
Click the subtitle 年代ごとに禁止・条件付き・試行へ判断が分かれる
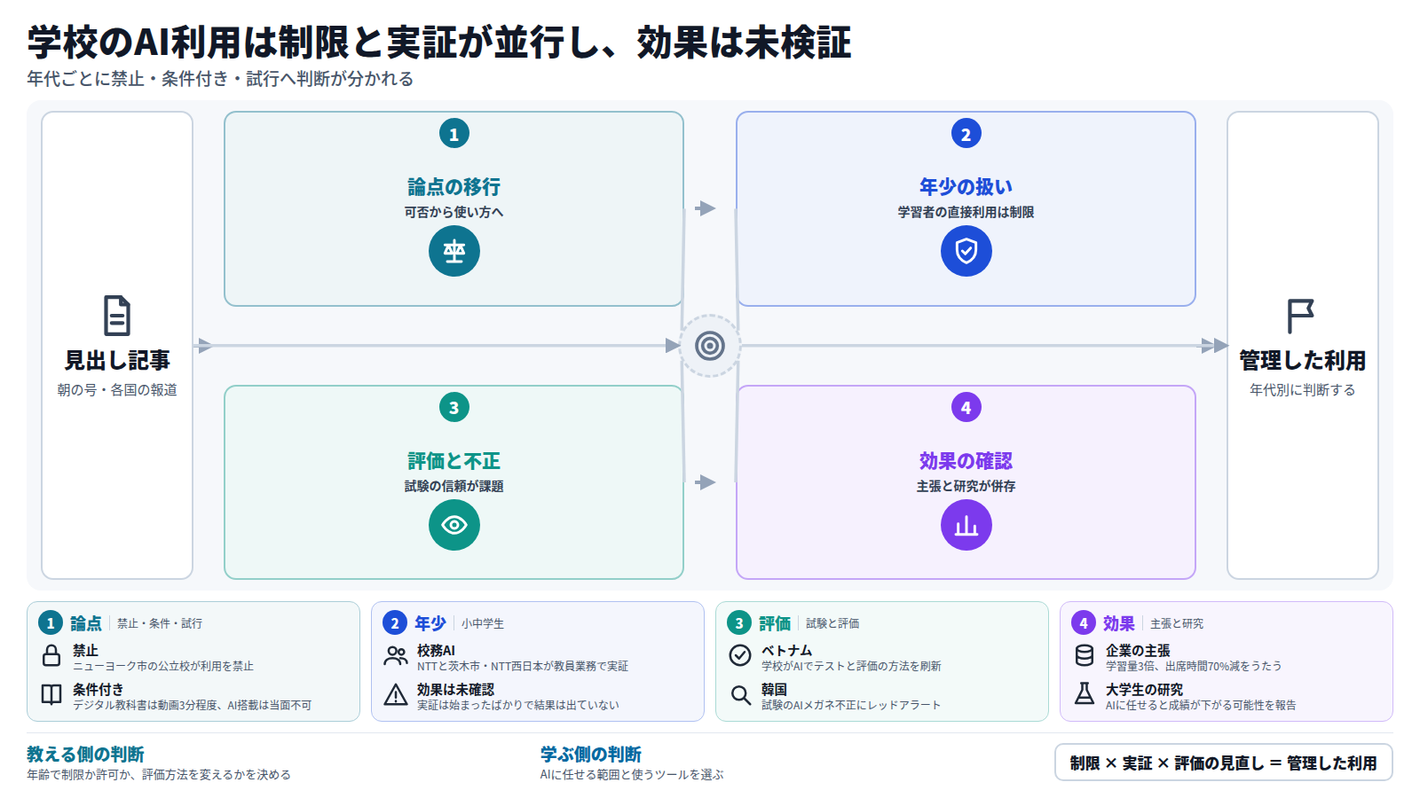coord(220,79)
